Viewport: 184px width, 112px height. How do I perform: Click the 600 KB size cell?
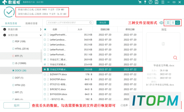pos(88,84)
